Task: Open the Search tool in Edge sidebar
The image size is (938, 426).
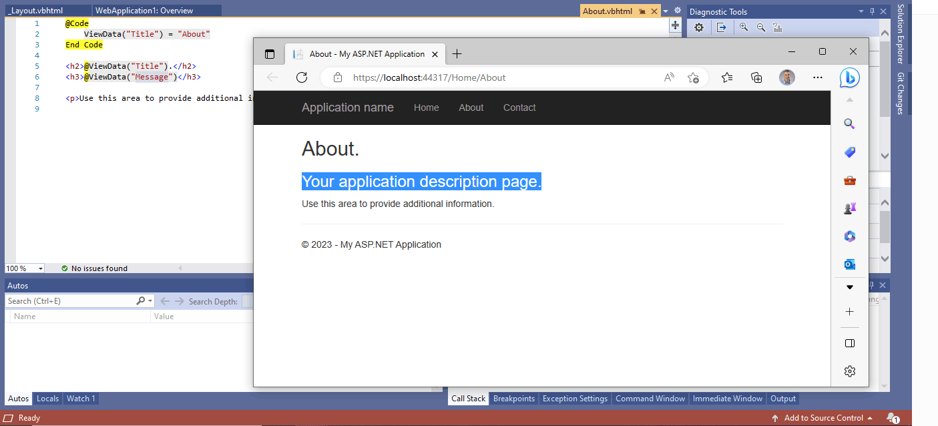Action: click(x=849, y=124)
